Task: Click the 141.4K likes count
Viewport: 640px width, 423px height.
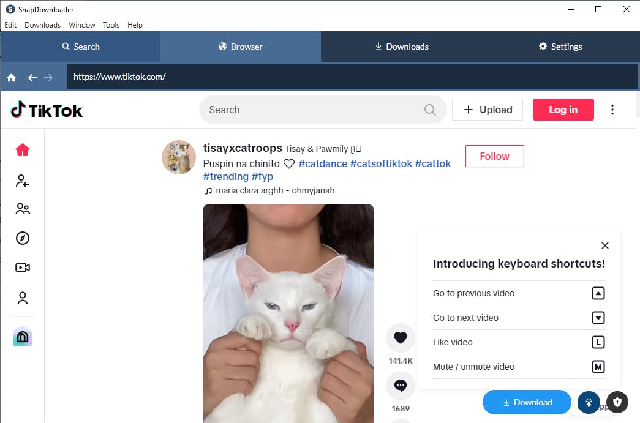Action: pos(401,361)
